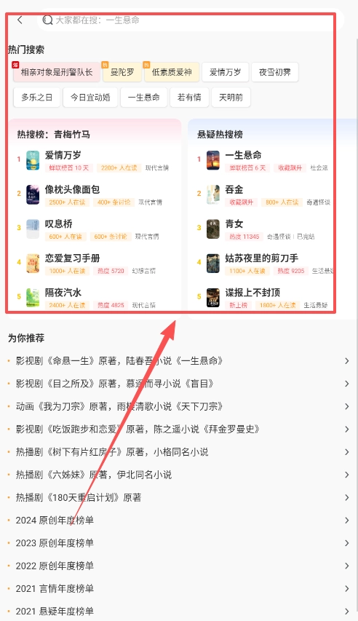This screenshot has width=358, height=621.
Task: Choose the 今日宜动婚 search tag
Action: click(90, 98)
